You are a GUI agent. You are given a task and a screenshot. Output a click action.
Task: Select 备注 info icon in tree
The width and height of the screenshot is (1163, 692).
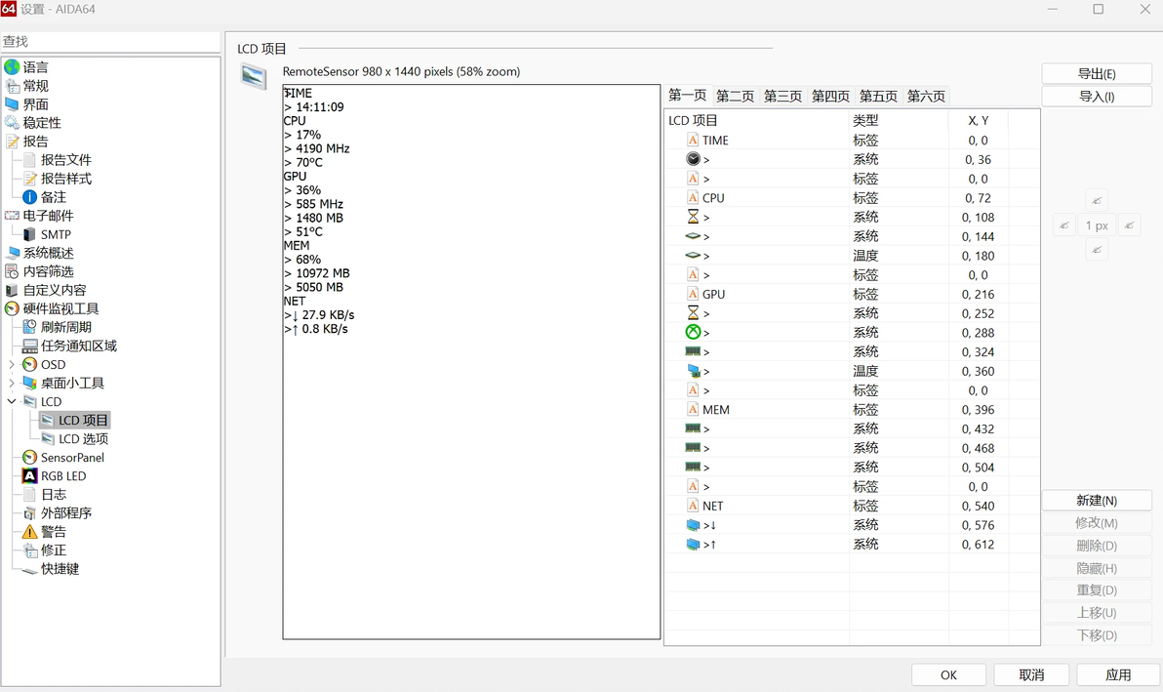(x=29, y=197)
